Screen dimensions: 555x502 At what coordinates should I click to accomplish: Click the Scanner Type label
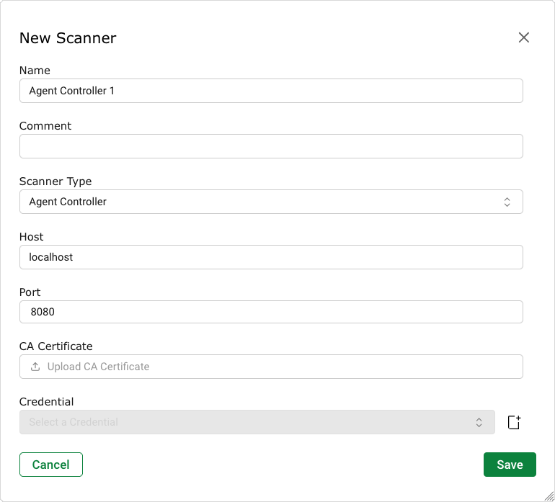(x=55, y=181)
